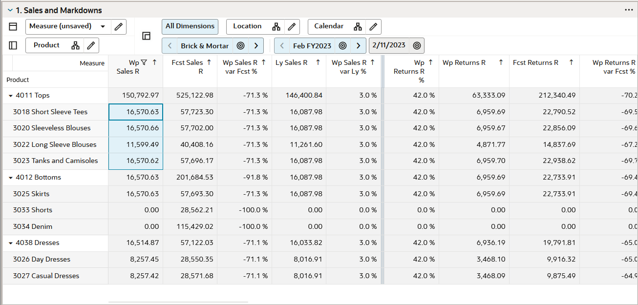This screenshot has height=305, width=638.
Task: Click the target icon beside 2/11/2023
Action: (417, 45)
